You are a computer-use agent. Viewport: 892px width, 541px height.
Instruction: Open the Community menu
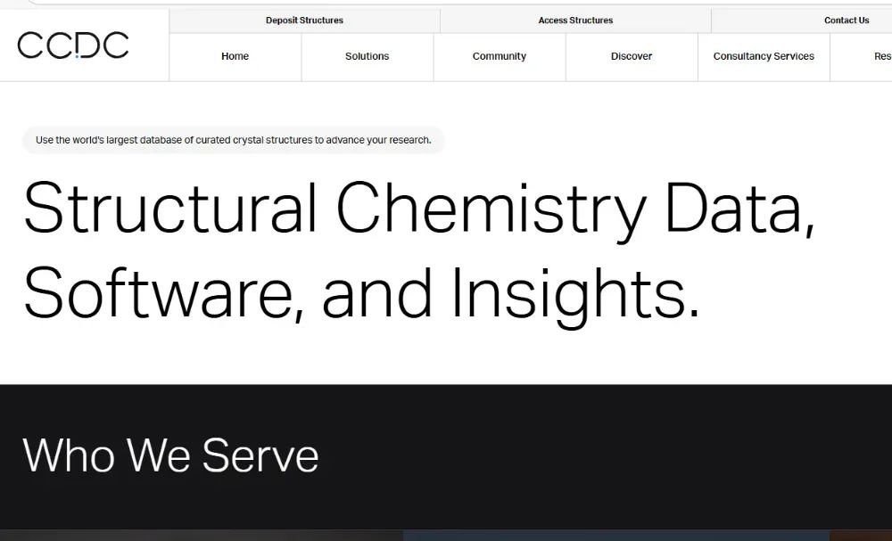[x=500, y=56]
